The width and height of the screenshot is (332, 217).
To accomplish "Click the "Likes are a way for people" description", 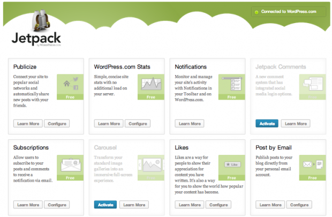I will click(x=209, y=175).
